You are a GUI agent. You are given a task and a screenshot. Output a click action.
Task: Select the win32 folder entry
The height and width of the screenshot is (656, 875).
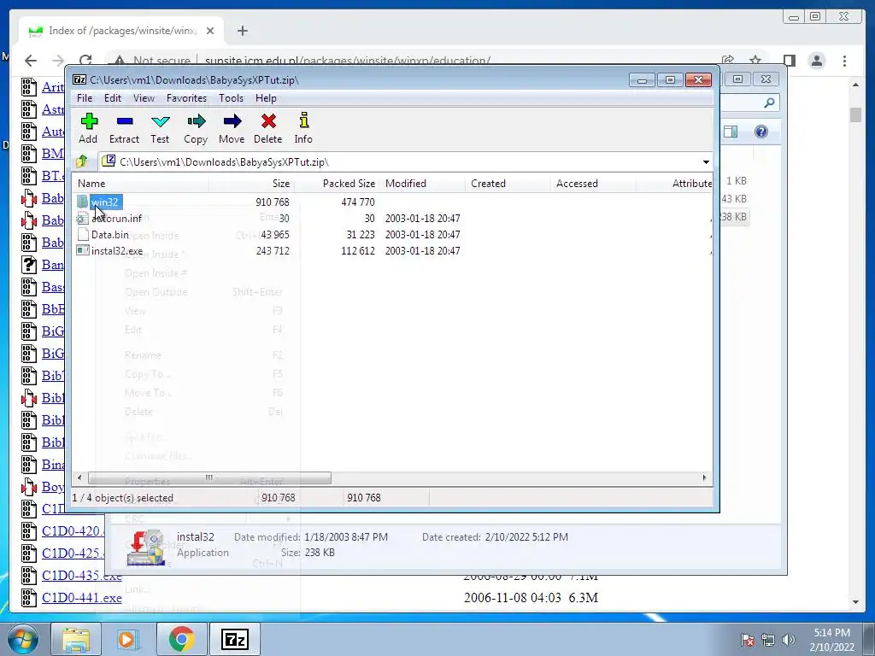click(x=104, y=202)
